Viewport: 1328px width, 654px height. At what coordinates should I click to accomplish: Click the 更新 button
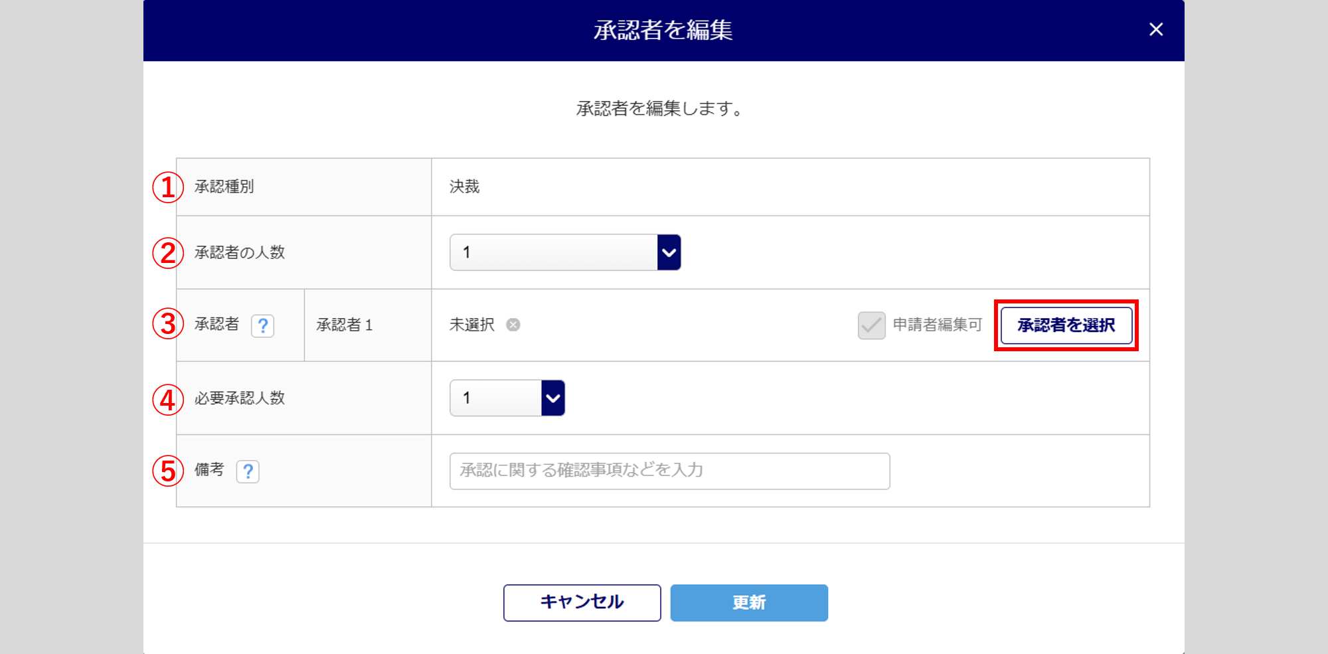[749, 602]
